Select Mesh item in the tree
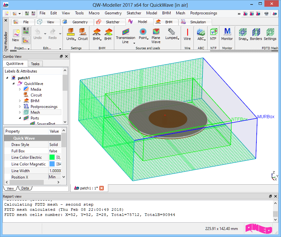 point(35,112)
